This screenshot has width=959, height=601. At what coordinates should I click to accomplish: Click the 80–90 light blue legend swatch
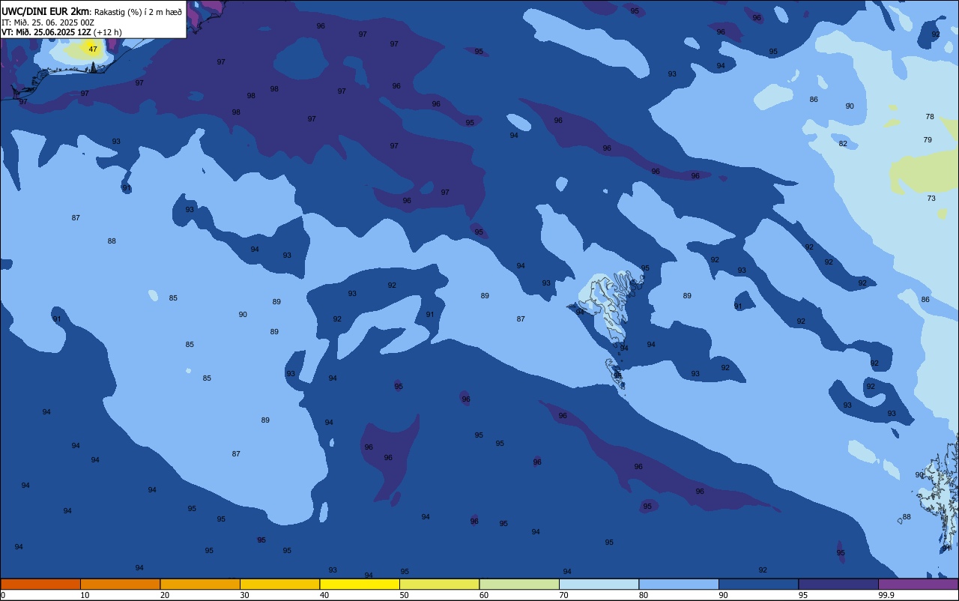pos(679,584)
